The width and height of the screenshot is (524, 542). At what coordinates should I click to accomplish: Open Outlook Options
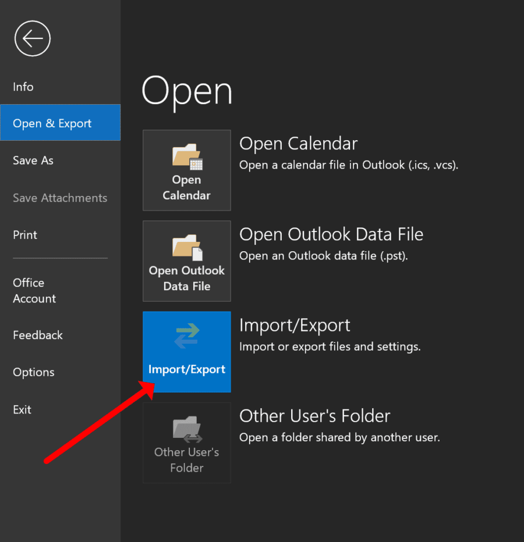pyautogui.click(x=34, y=372)
